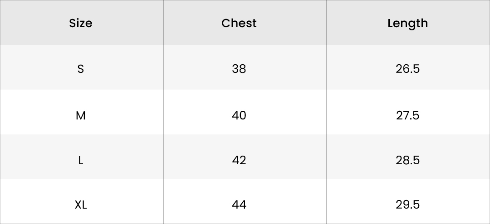The height and width of the screenshot is (224, 490).
Task: Click the length value 26.5
Action: (x=407, y=69)
